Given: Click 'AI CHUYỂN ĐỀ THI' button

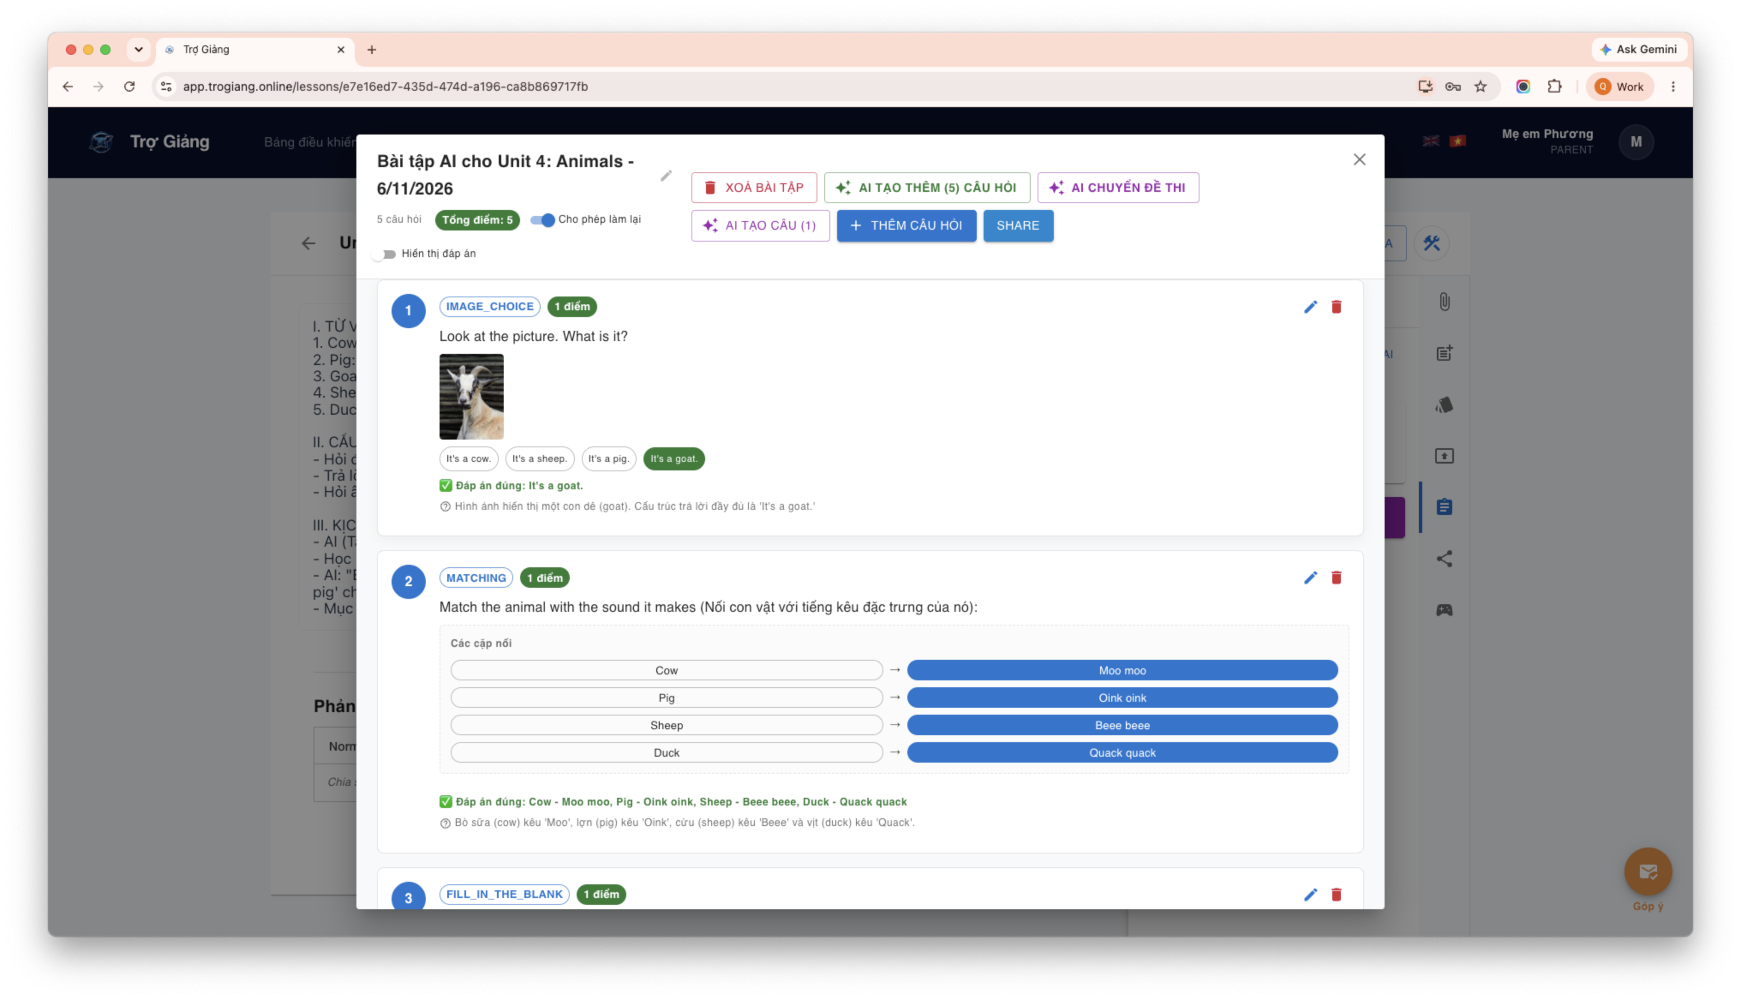Looking at the screenshot, I should (1118, 188).
